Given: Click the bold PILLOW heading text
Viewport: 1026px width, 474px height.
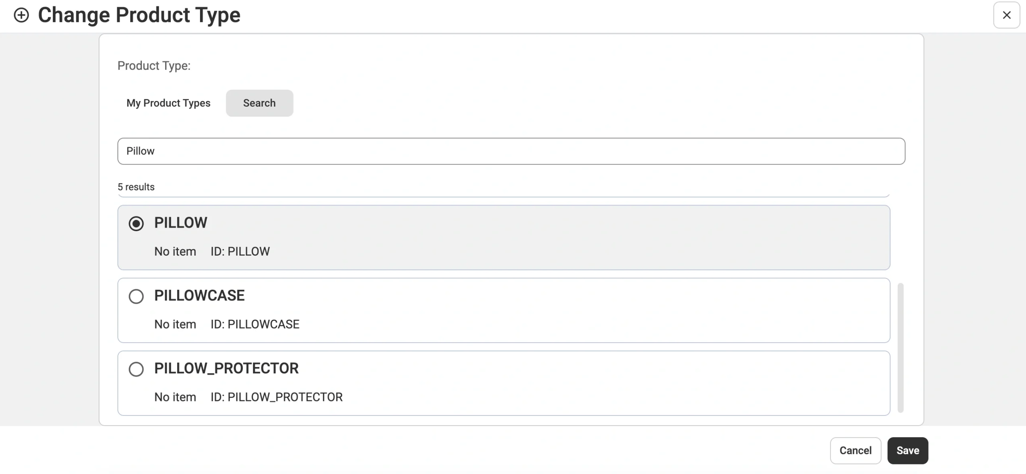Looking at the screenshot, I should click(181, 223).
